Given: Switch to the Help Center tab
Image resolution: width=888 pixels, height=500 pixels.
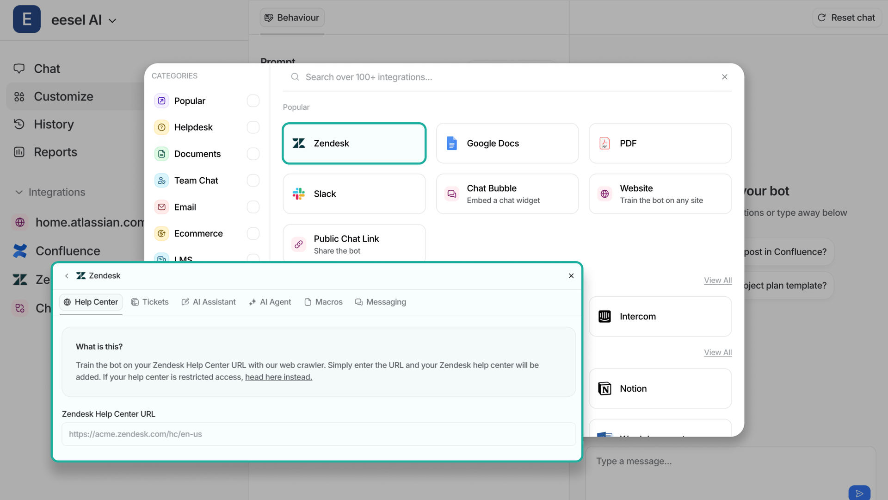Looking at the screenshot, I should [91, 302].
